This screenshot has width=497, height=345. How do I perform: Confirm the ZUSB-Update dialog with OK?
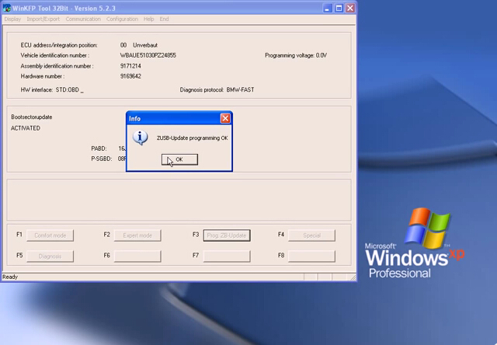179,159
